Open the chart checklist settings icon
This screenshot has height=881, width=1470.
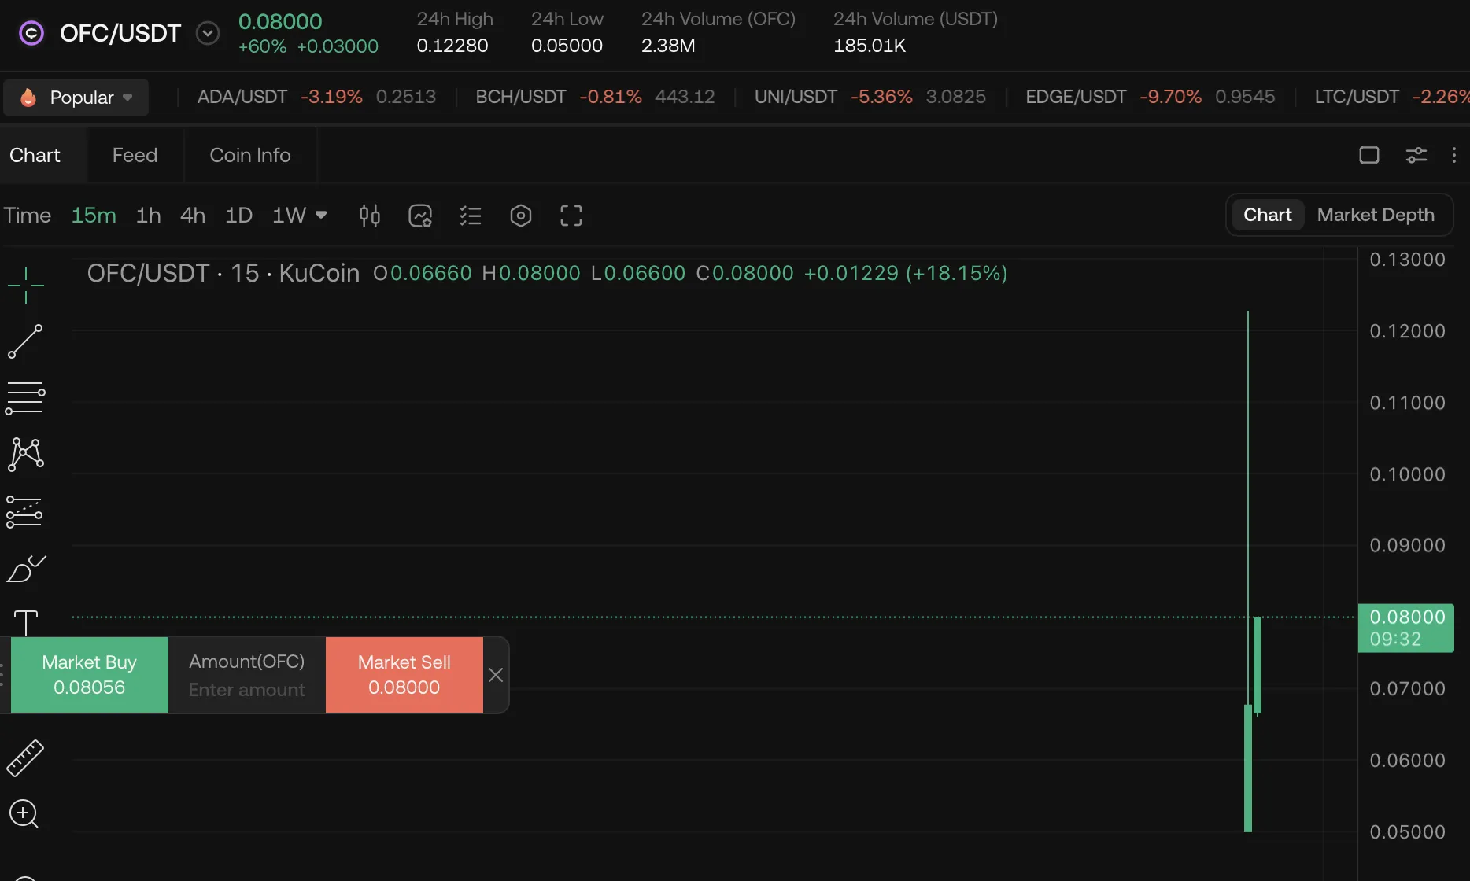[471, 216]
